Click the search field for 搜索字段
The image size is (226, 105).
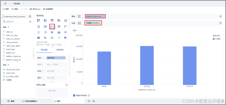15,22
